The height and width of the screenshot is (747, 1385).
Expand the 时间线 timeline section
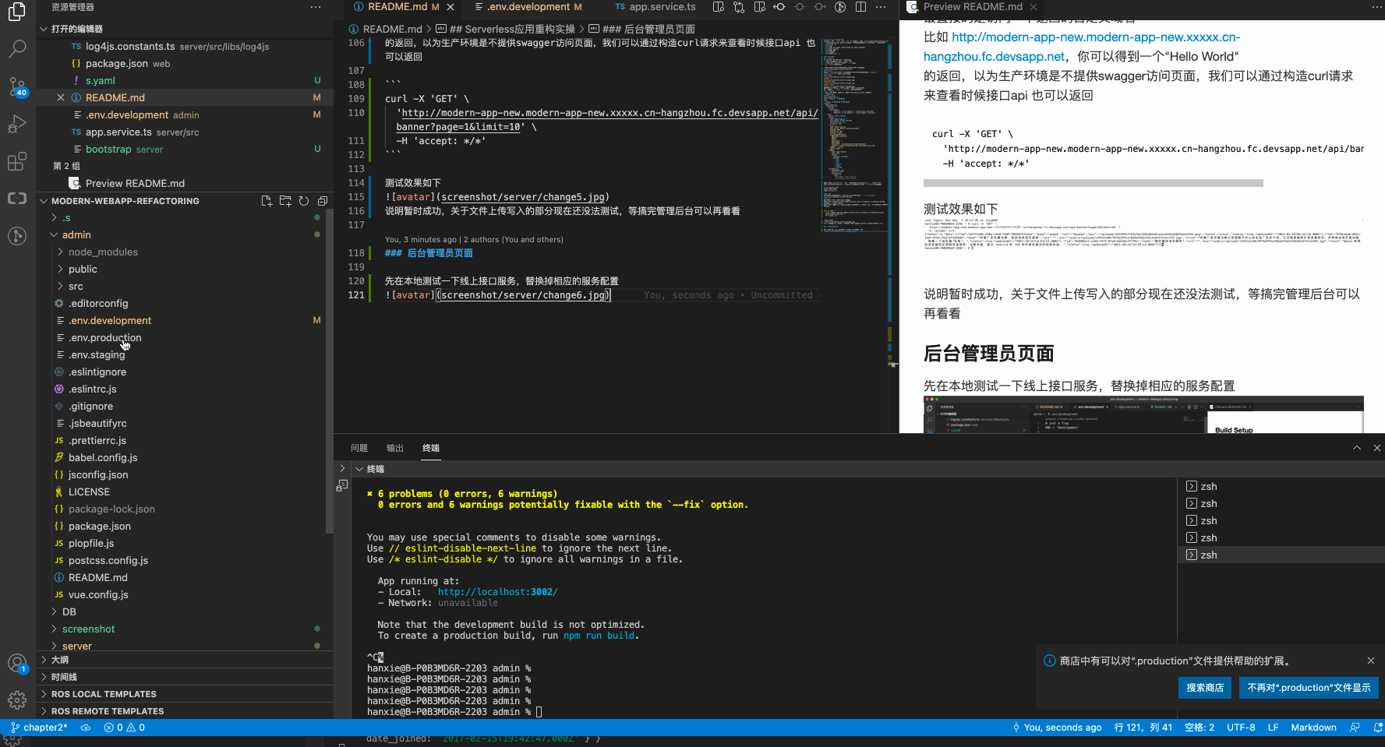pyautogui.click(x=185, y=677)
